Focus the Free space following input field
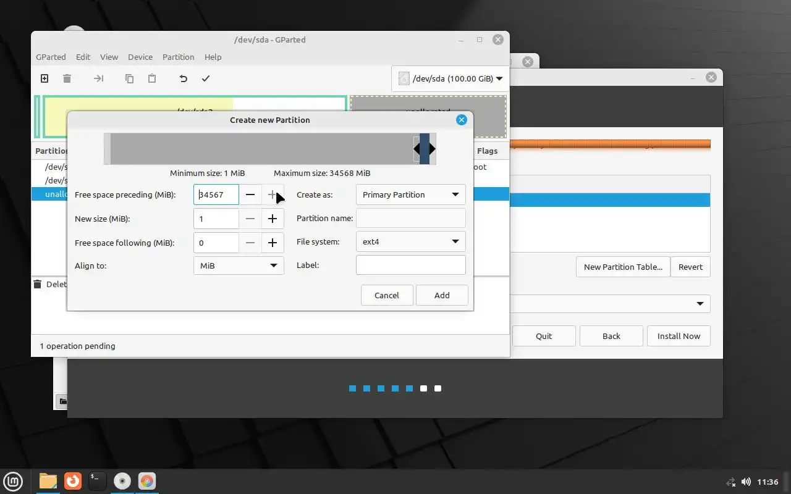Screen dimensions: 791x494 point(216,243)
